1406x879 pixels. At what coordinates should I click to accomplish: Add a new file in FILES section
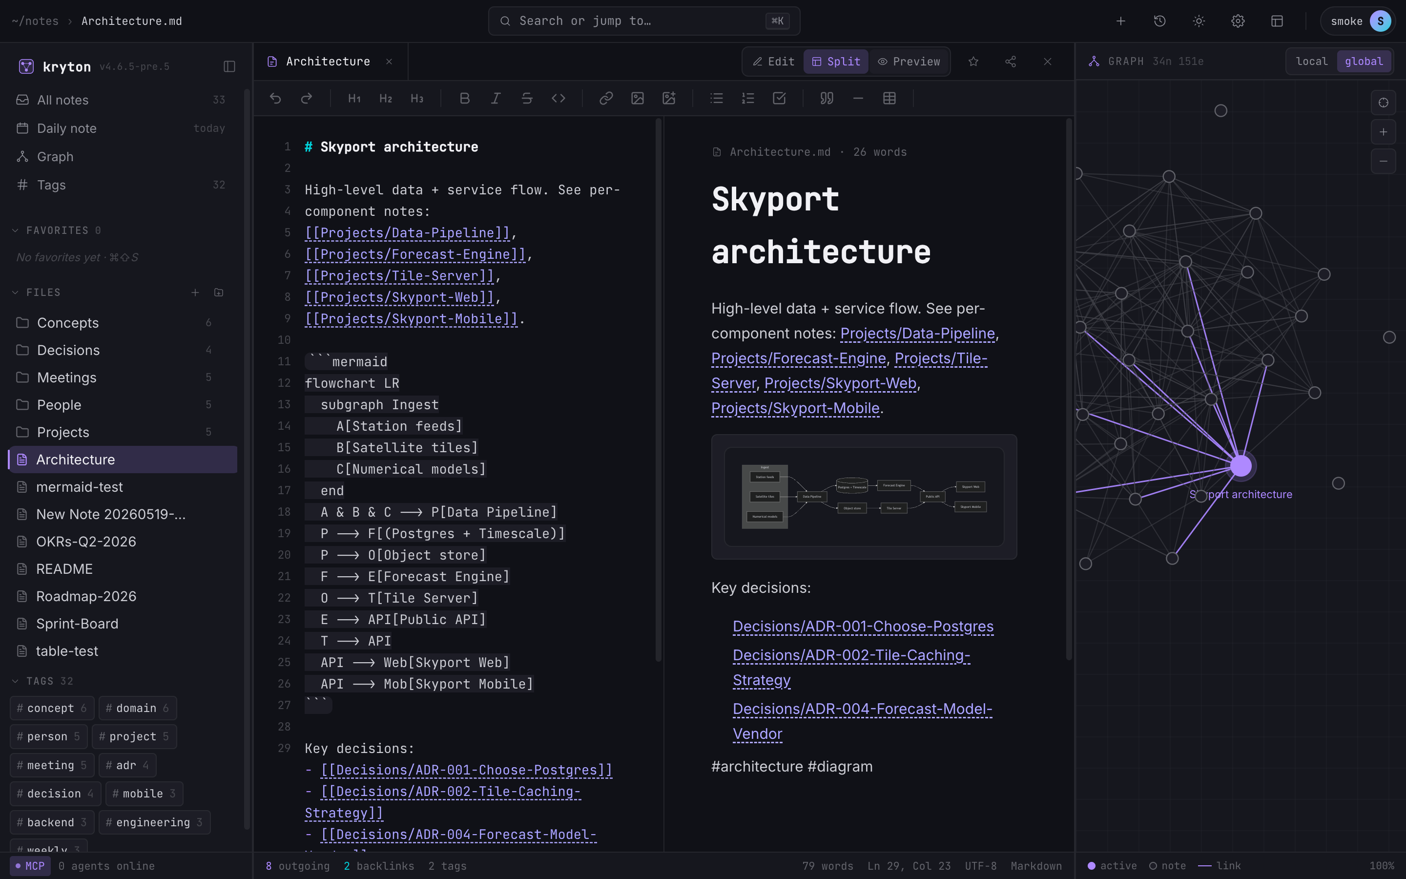pyautogui.click(x=195, y=293)
